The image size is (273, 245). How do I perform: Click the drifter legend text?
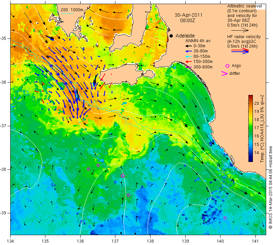[x=234, y=73]
